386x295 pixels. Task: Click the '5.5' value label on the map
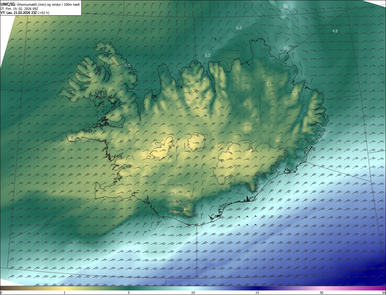pos(128,65)
